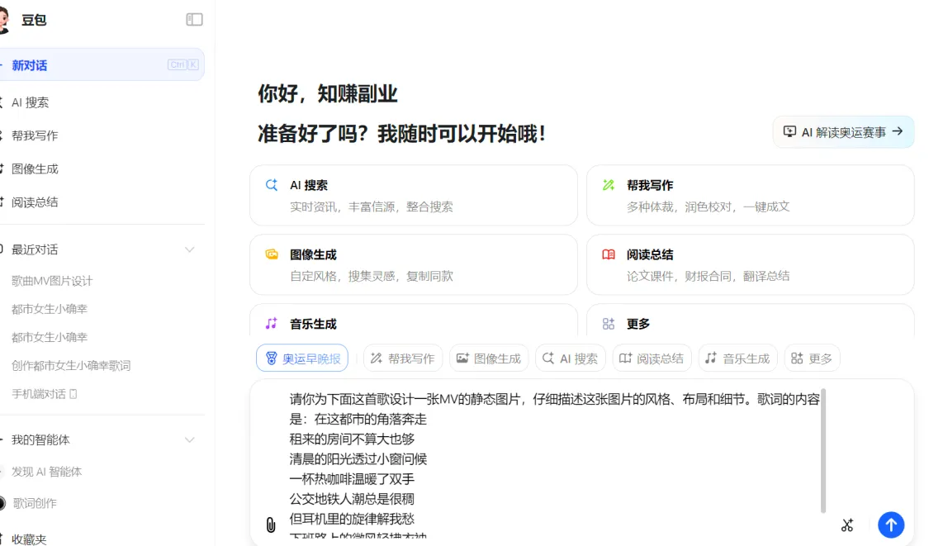Click the scissors icon near the input box
Image resolution: width=929 pixels, height=546 pixels.
(847, 525)
